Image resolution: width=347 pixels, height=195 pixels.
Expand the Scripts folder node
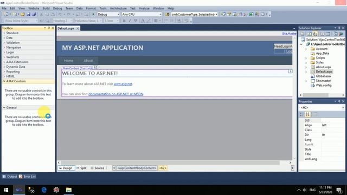click(306, 58)
